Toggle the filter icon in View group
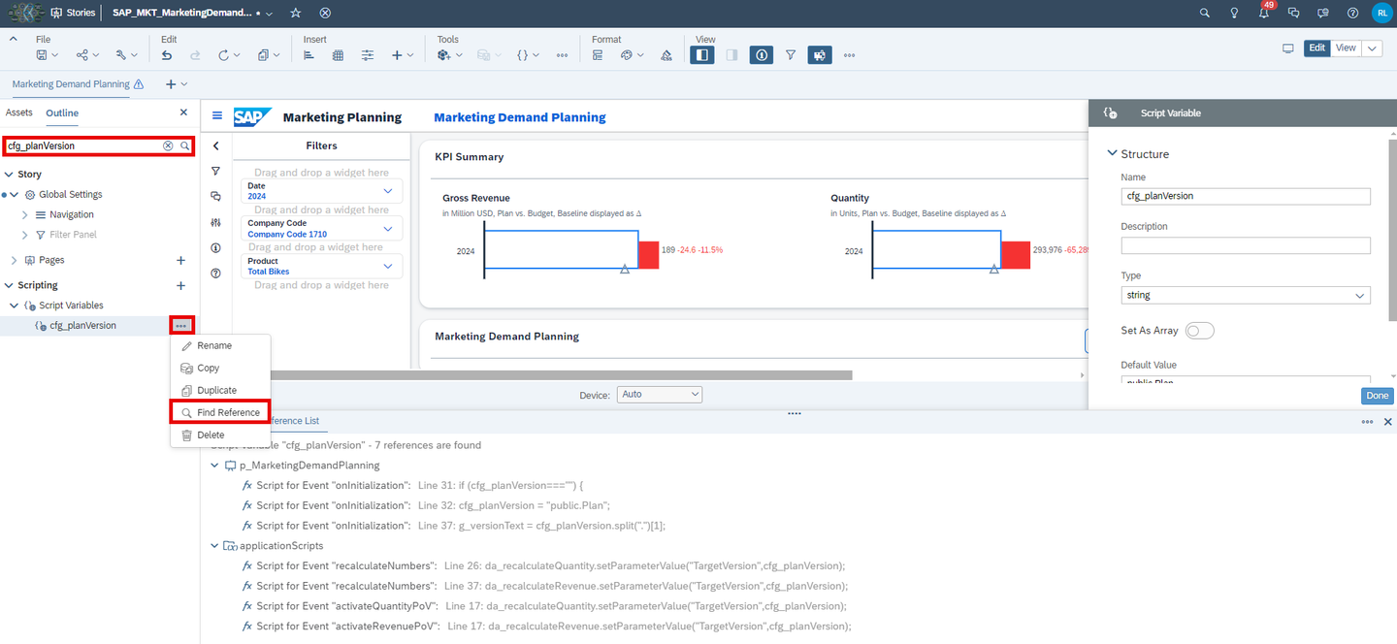Image resolution: width=1397 pixels, height=644 pixels. [x=791, y=55]
